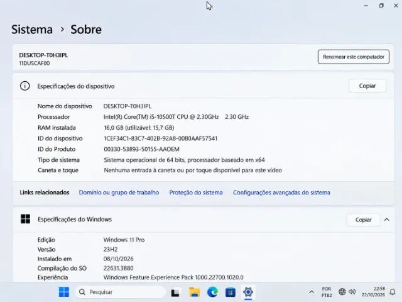Click the Windows Start button
This screenshot has width=402, height=302.
[x=64, y=292]
